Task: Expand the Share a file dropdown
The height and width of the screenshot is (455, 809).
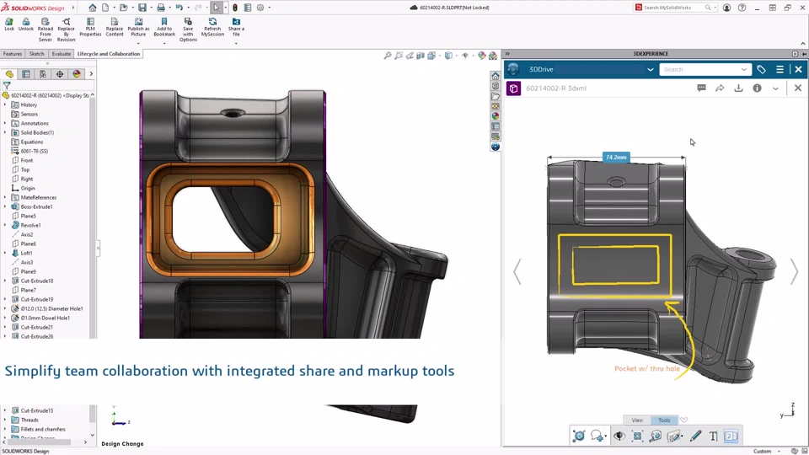Action: coord(236,41)
